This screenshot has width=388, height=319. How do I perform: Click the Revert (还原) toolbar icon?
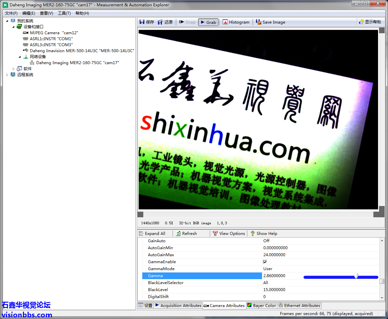(160, 22)
